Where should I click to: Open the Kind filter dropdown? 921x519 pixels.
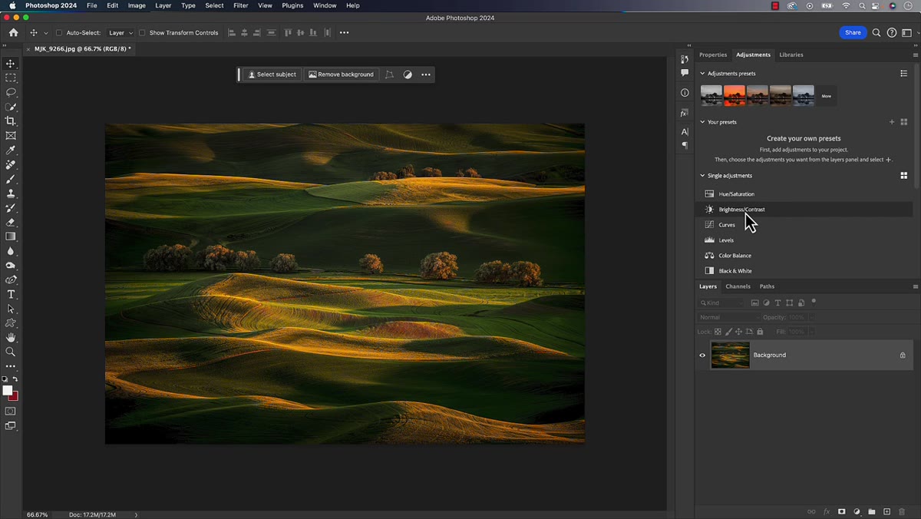coord(722,303)
